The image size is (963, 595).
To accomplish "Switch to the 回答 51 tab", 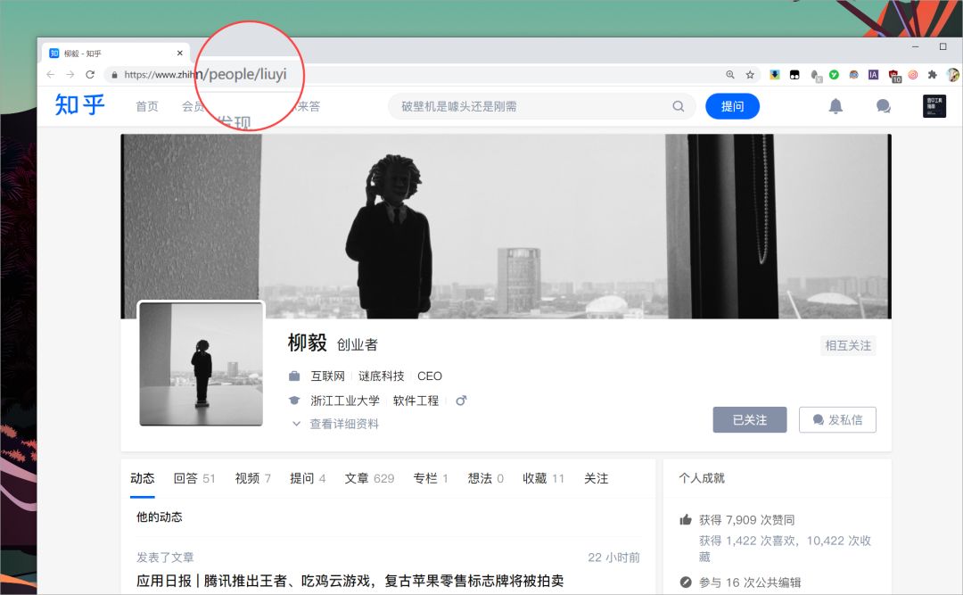I will pos(194,478).
